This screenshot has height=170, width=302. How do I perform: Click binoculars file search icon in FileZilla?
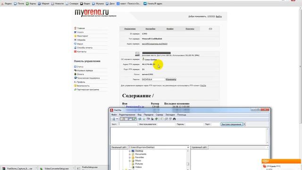[x=174, y=119]
